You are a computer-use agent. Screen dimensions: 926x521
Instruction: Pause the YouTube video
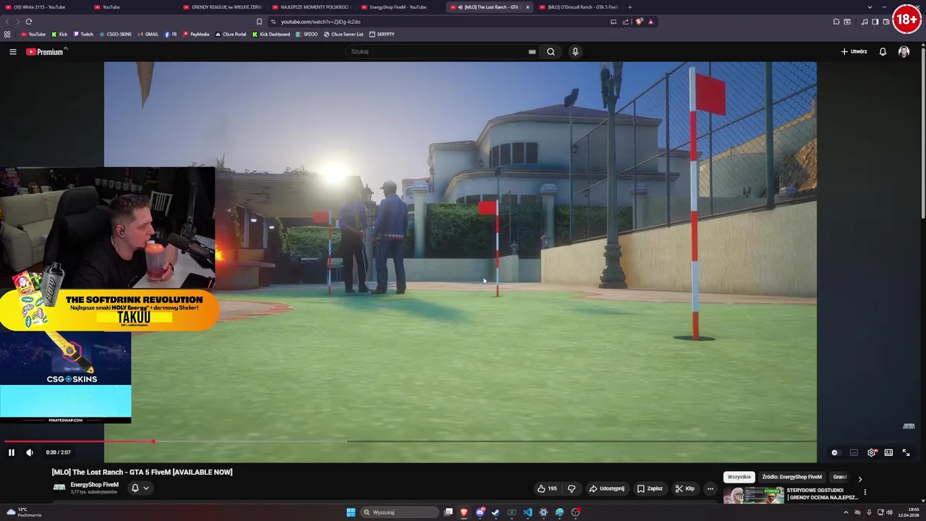click(12, 452)
